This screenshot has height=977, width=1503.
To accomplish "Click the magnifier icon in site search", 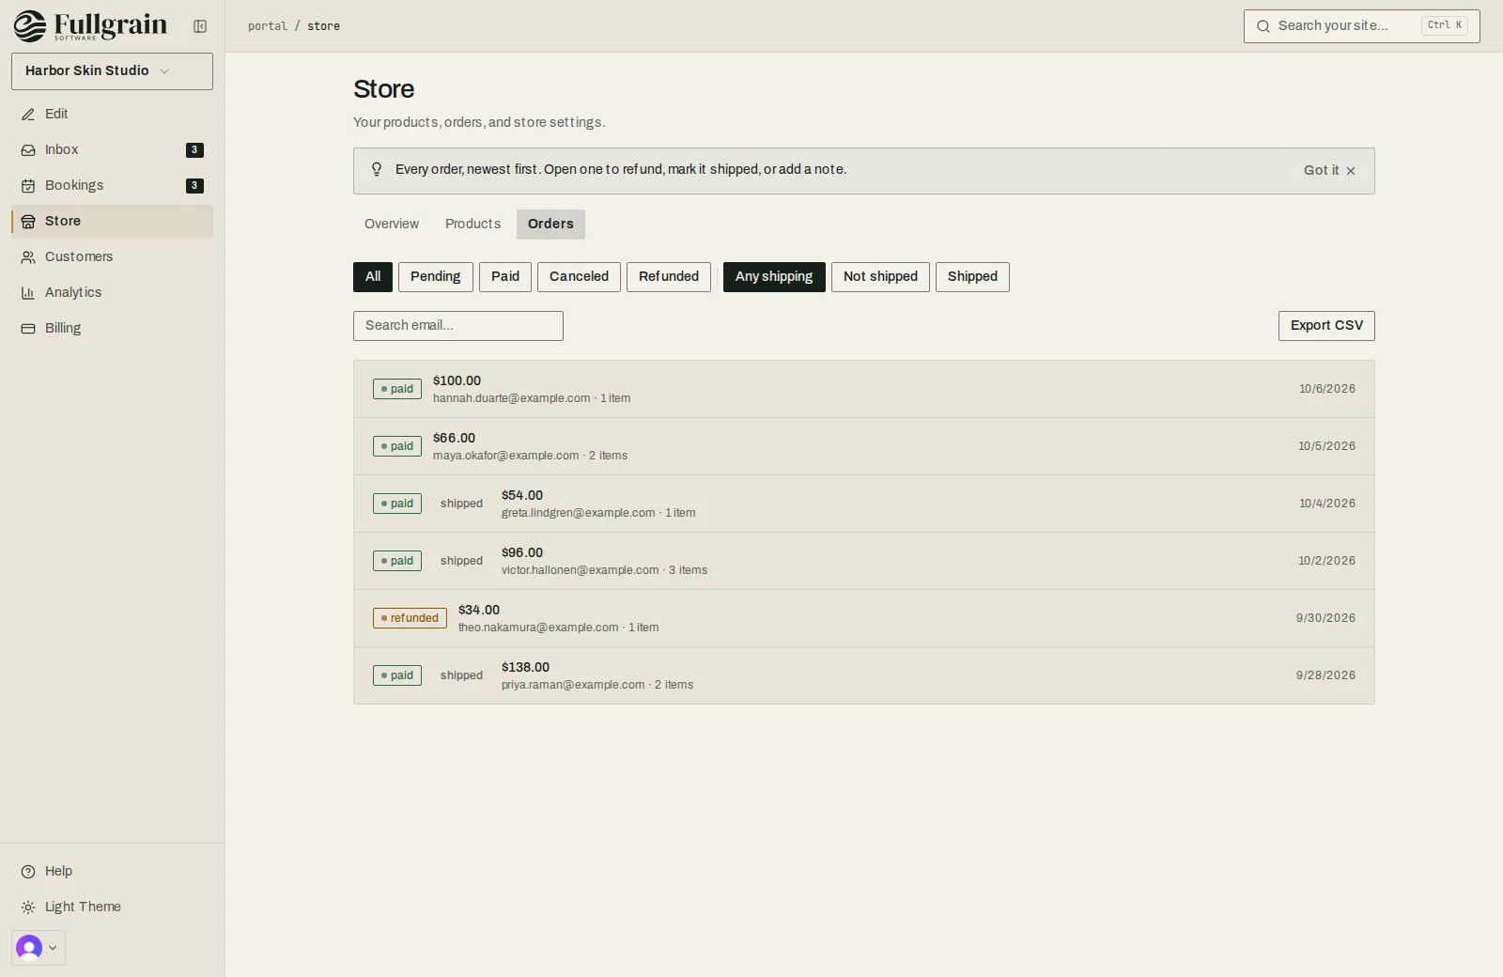I will tap(1263, 26).
